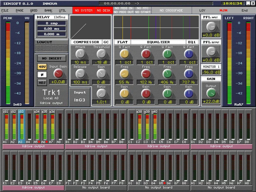Screen dimensions: 256x192
Task: Click the PFL INPUT level knob
Action: click(211, 27)
